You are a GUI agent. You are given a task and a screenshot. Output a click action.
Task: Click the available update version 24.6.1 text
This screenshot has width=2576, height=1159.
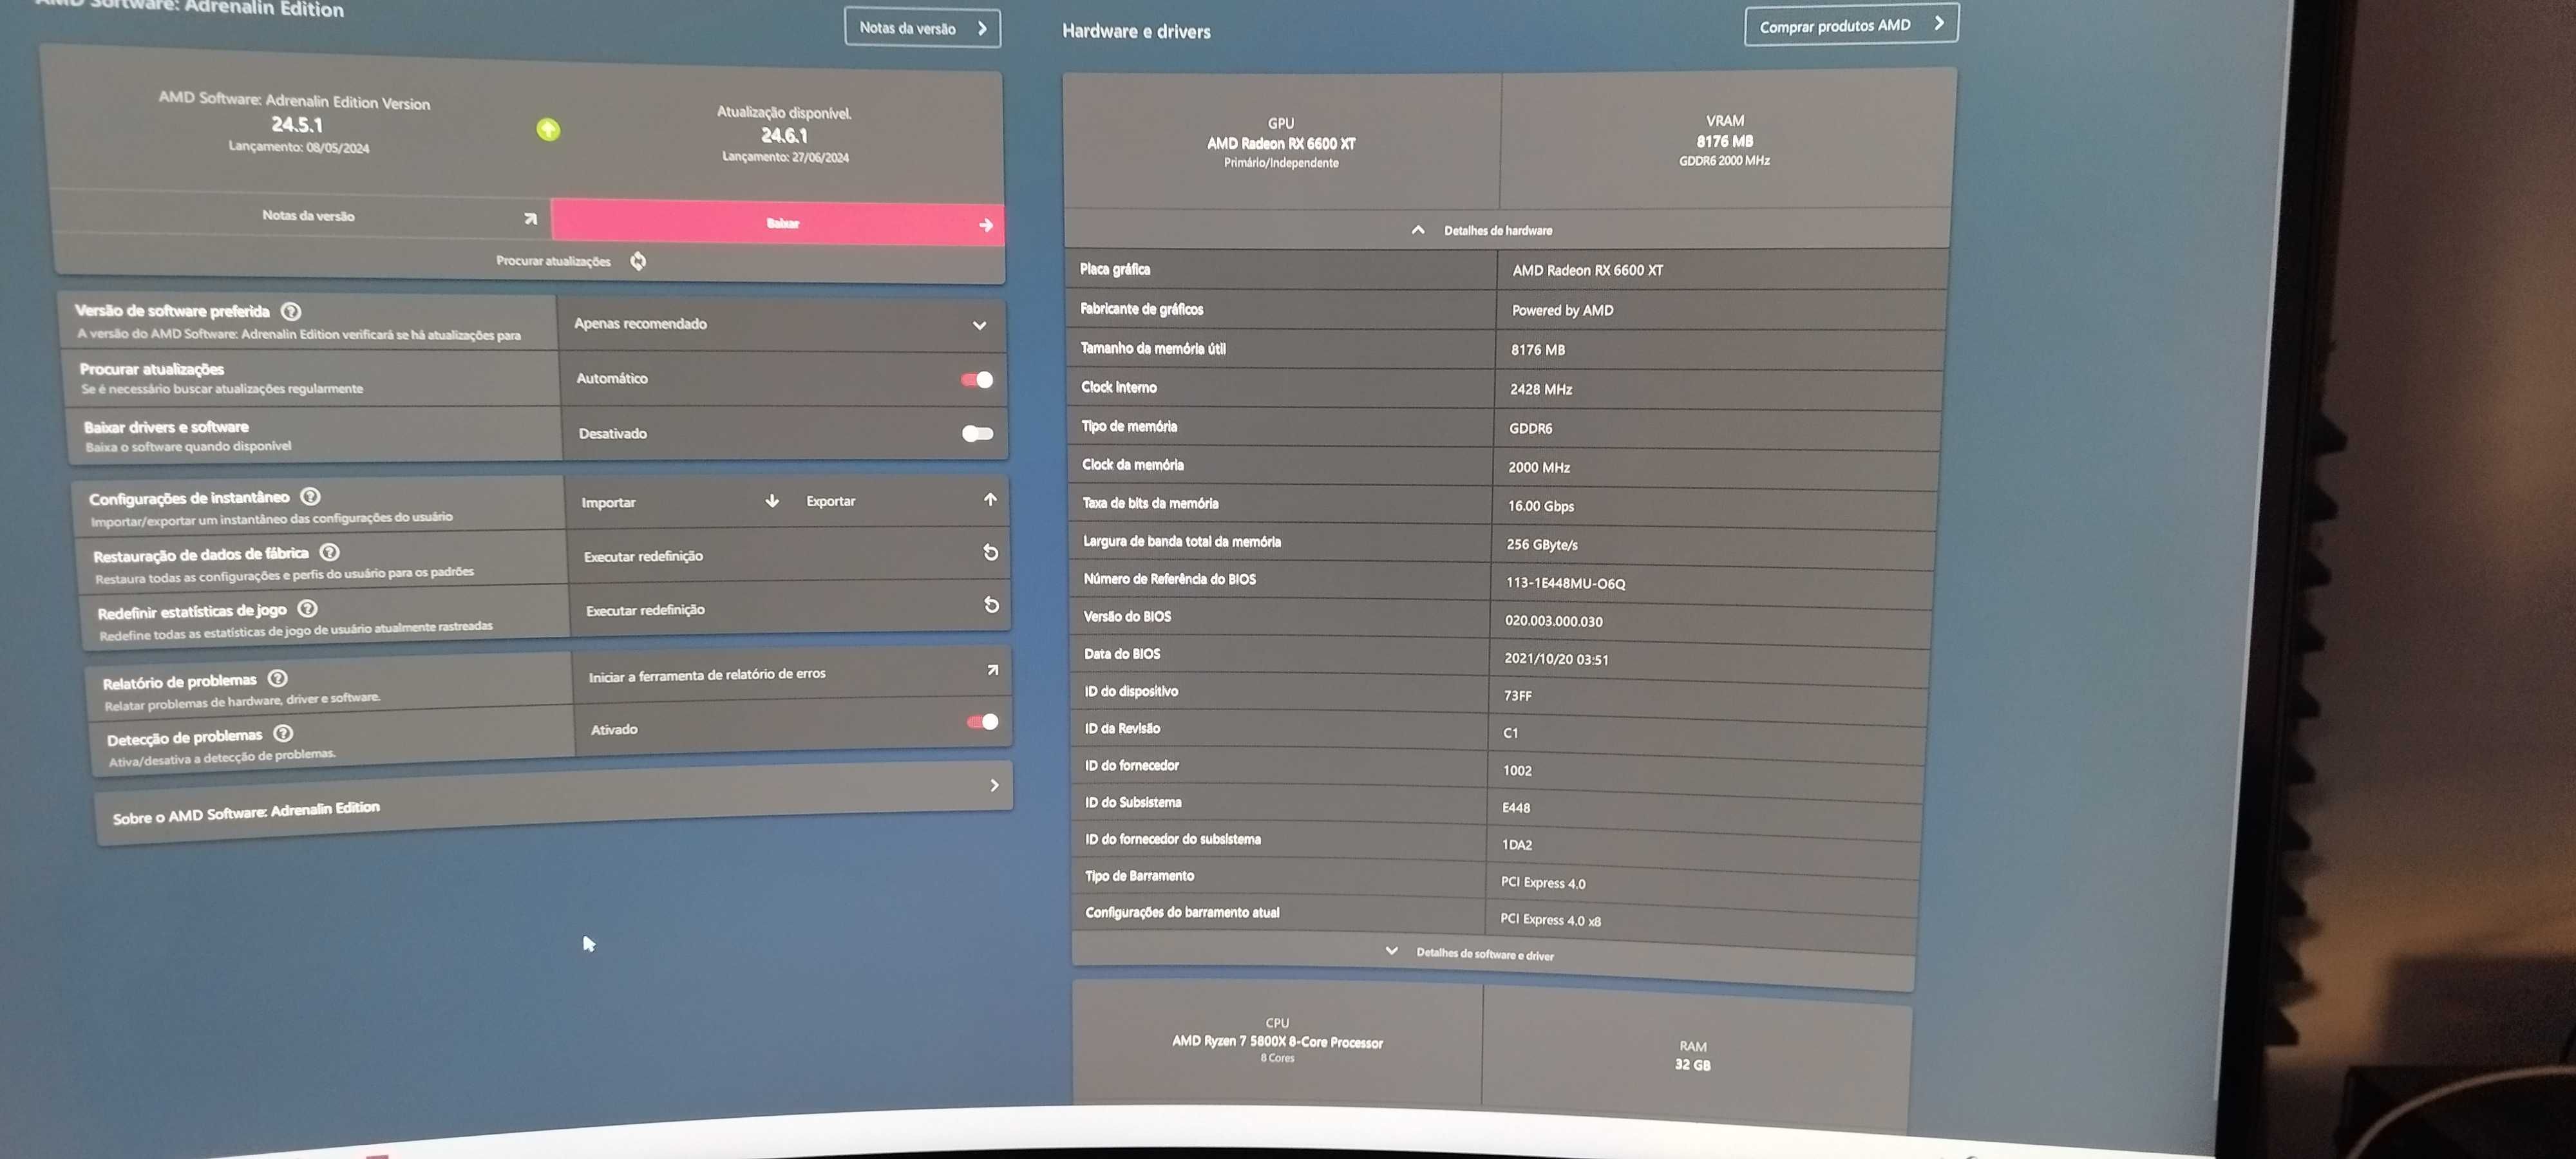784,135
